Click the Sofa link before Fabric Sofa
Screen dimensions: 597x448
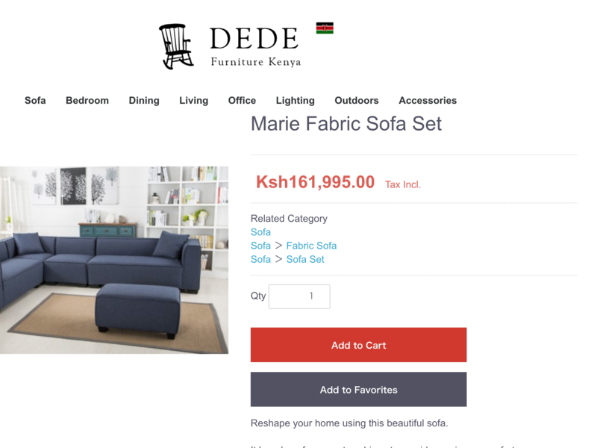[x=260, y=246]
